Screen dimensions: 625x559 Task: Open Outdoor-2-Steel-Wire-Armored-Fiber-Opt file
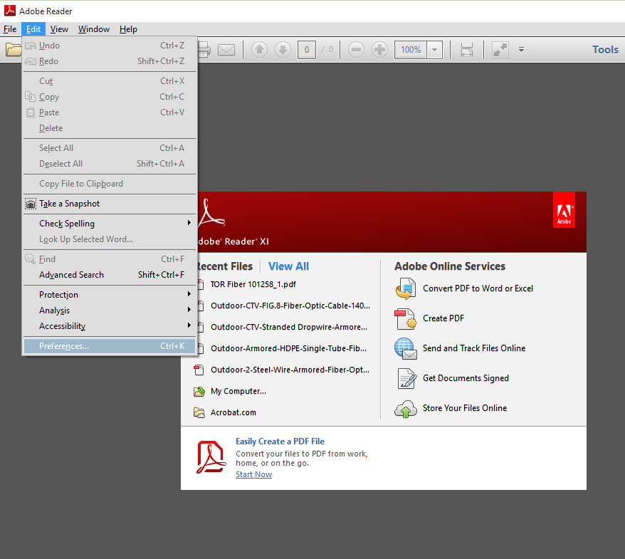(290, 370)
